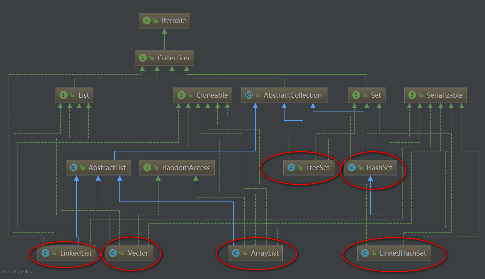
Task: Click the blue class icon on HashSet
Action: click(x=352, y=168)
